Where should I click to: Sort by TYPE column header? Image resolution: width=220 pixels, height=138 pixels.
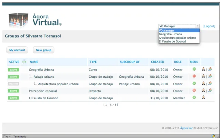point(93,62)
